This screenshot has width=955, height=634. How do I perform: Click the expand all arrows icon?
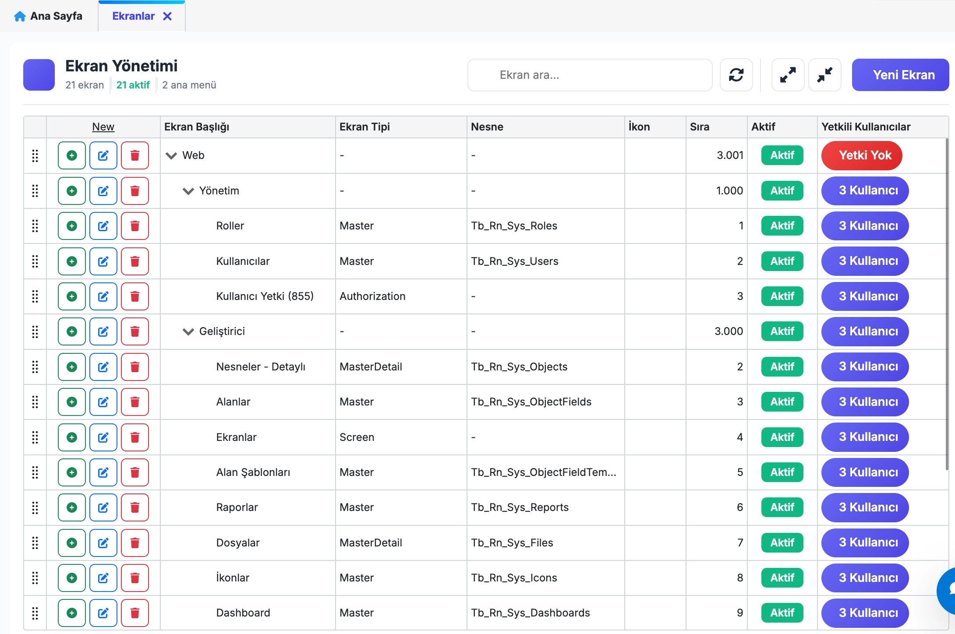tap(788, 75)
